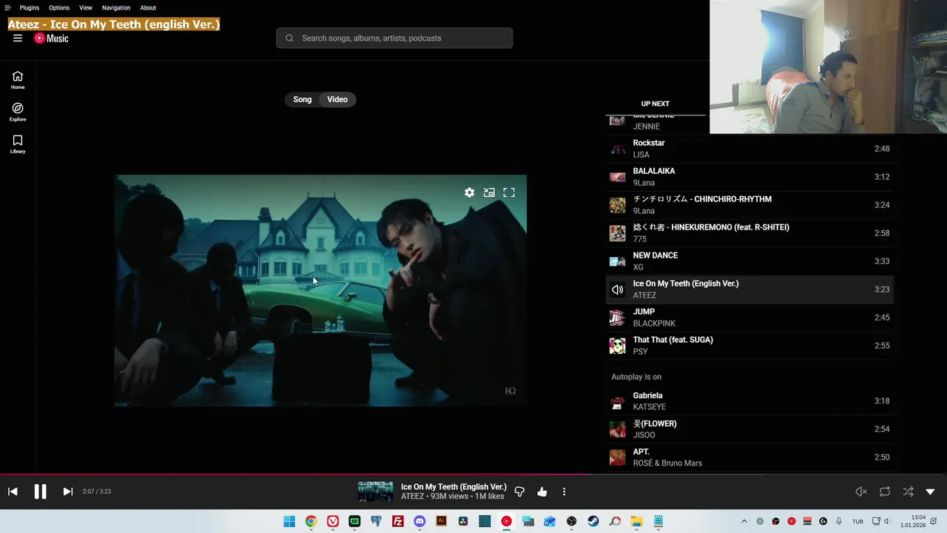Open the Plugins menu

tap(30, 7)
